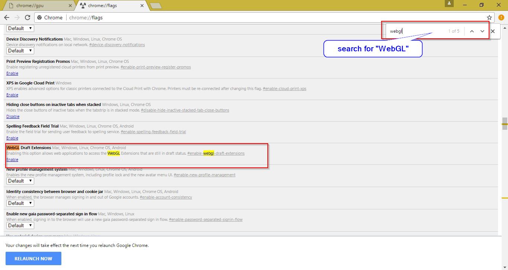Open gaia password-separated sign in Default dropdown

(20, 225)
